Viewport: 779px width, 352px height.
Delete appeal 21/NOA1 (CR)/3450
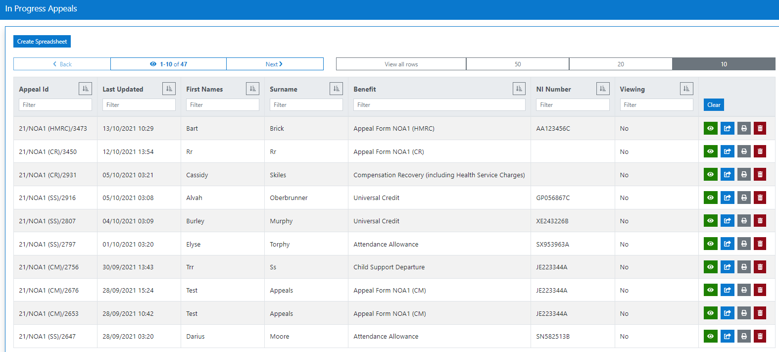tap(760, 151)
